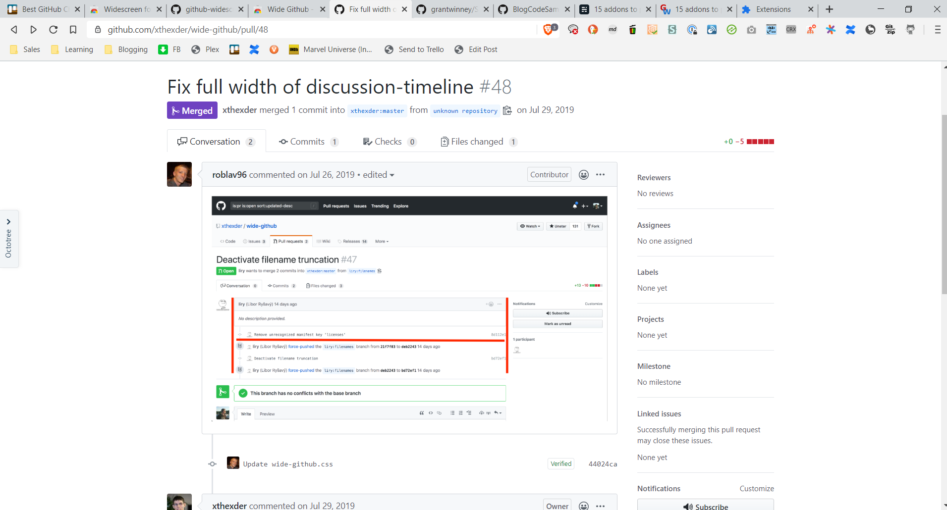Open the edited history dropdown
The height and width of the screenshot is (510, 947).
379,175
